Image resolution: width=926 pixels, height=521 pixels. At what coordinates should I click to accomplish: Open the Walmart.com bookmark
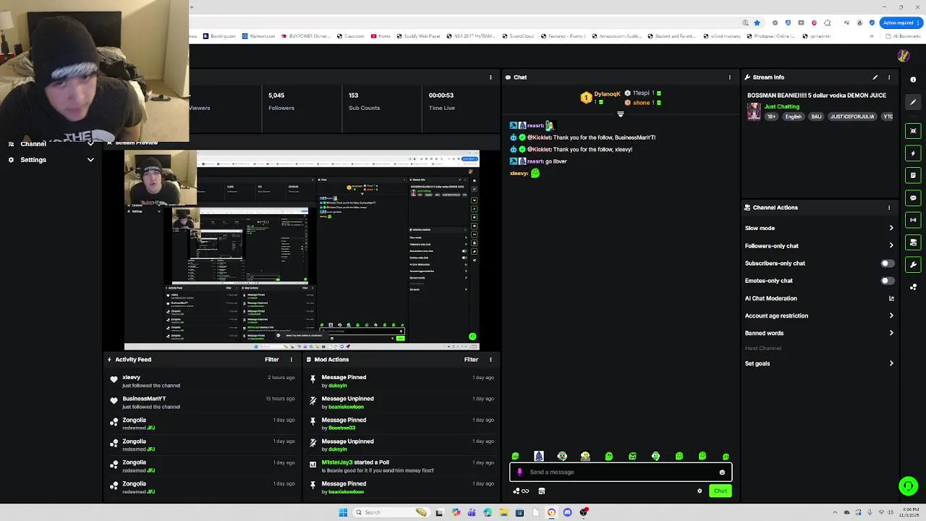pyautogui.click(x=258, y=36)
